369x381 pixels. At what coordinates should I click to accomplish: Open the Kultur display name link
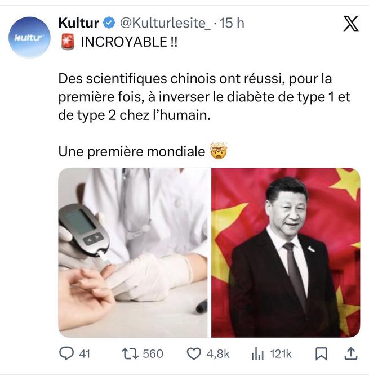coord(78,23)
